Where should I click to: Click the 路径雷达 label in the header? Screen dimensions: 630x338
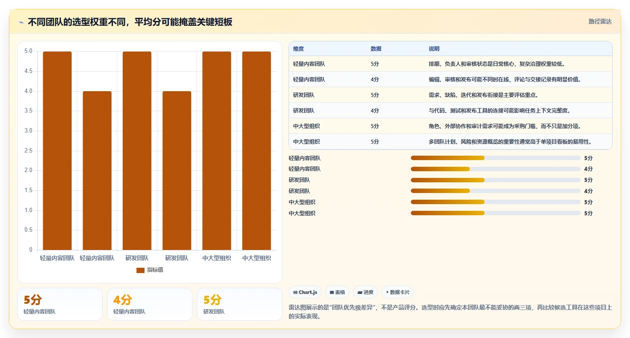tap(600, 21)
